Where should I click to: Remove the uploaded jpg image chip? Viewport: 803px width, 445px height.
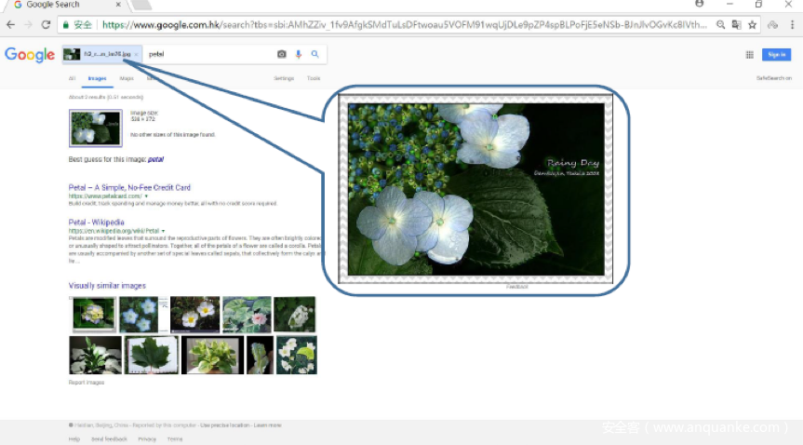tap(136, 55)
